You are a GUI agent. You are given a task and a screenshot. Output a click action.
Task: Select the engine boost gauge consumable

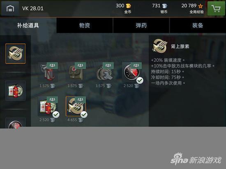point(132,72)
